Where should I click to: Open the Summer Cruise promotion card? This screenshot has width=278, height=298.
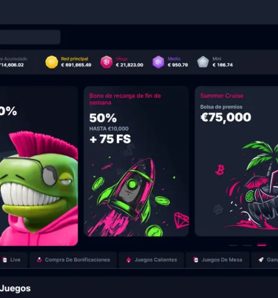pyautogui.click(x=236, y=161)
